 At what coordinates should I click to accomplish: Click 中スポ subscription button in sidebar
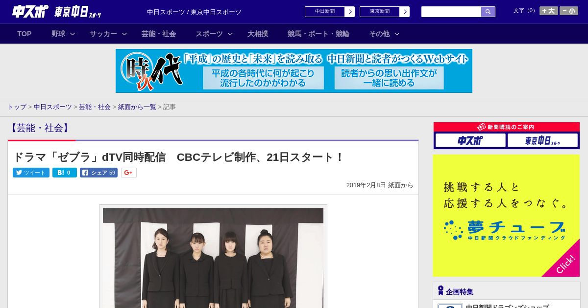470,141
